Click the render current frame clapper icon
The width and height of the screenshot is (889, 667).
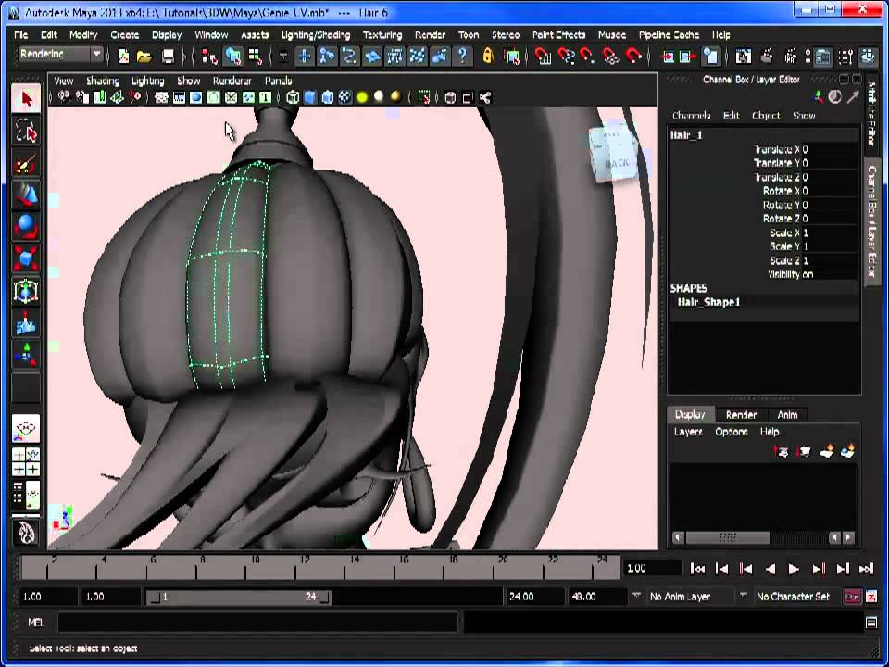coord(767,57)
